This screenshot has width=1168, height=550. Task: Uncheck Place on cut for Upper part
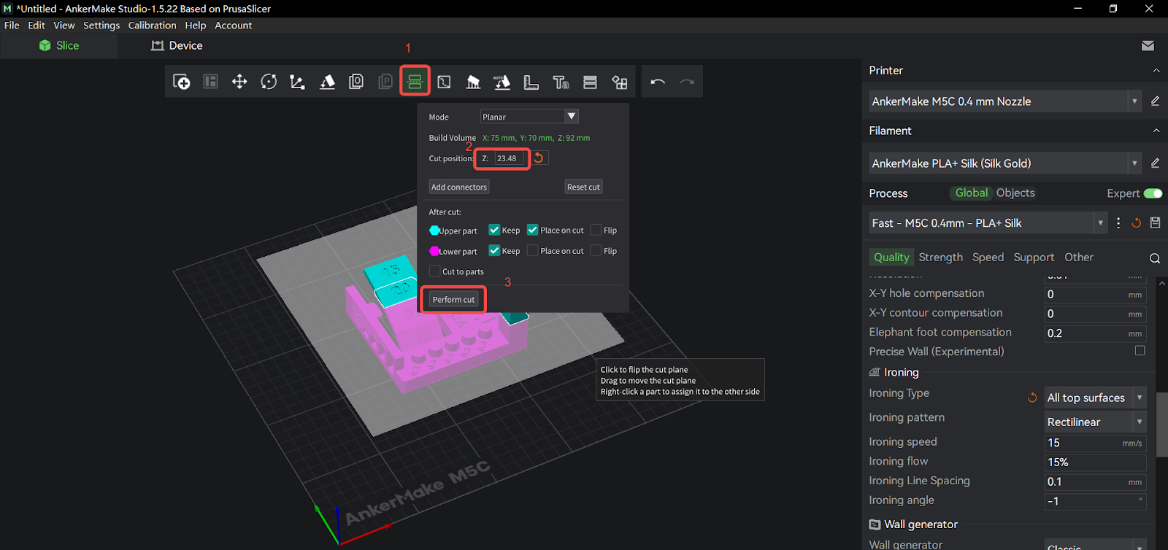tap(532, 230)
